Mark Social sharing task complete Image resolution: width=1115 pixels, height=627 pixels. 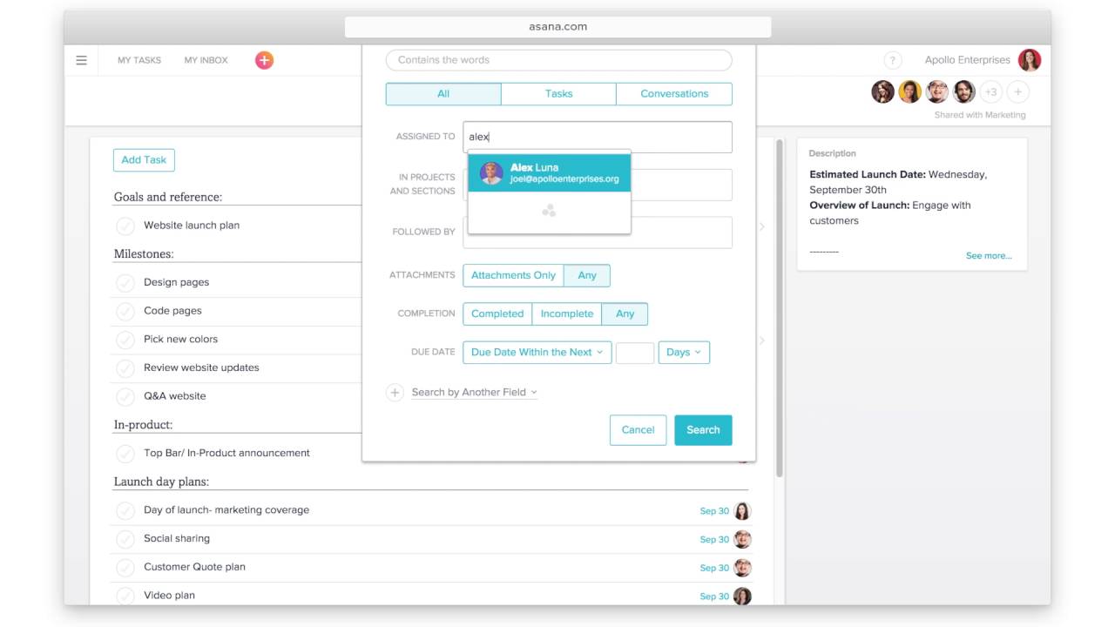pos(125,539)
